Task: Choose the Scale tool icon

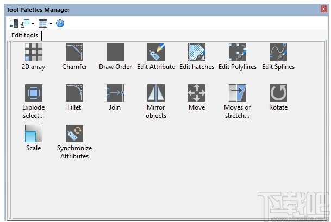Action: pyautogui.click(x=34, y=134)
